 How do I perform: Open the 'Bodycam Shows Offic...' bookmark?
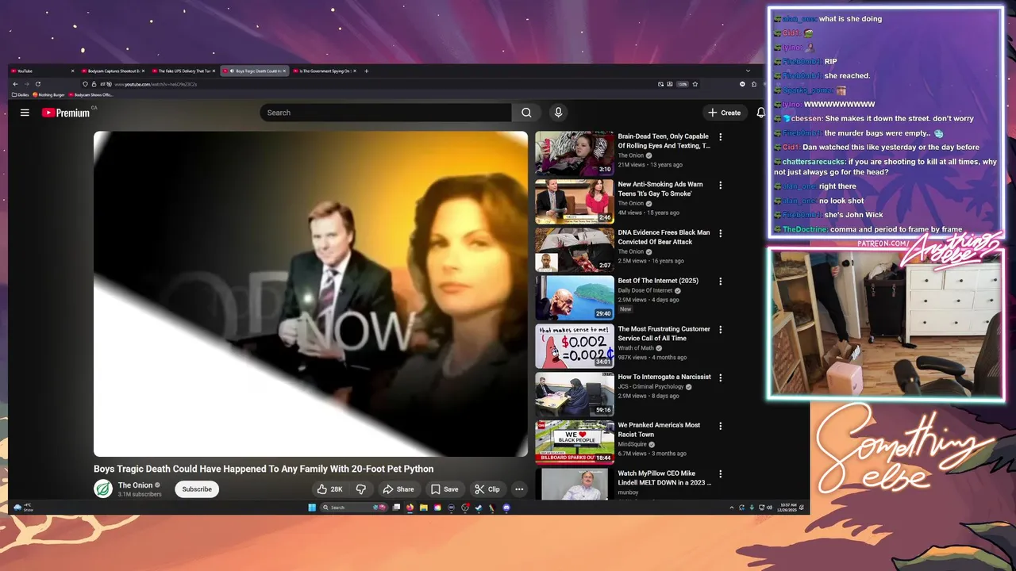91,94
